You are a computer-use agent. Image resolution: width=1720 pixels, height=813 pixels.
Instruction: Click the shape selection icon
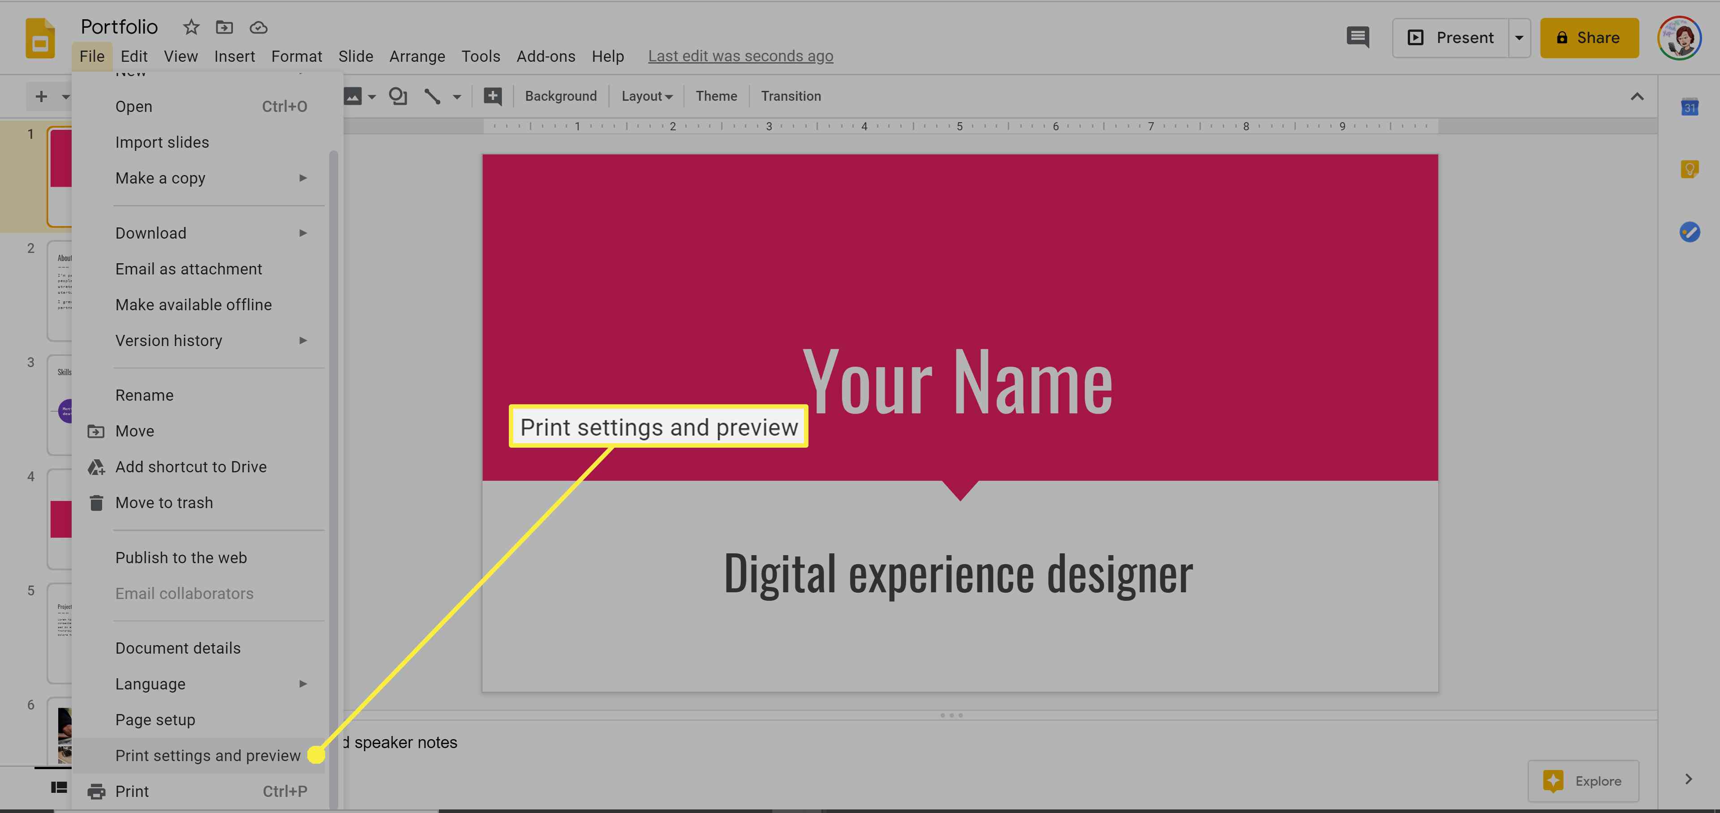point(398,95)
